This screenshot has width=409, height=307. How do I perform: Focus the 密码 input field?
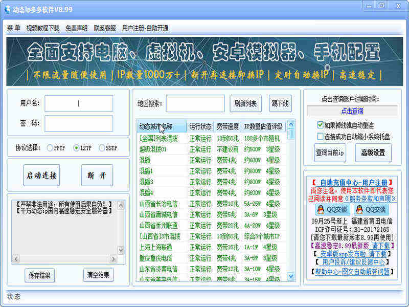coord(79,123)
